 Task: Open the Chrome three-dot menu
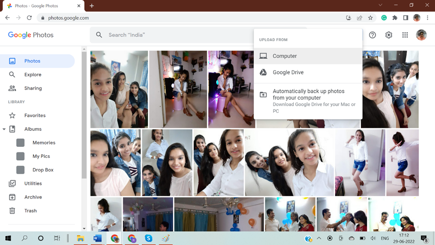(428, 18)
